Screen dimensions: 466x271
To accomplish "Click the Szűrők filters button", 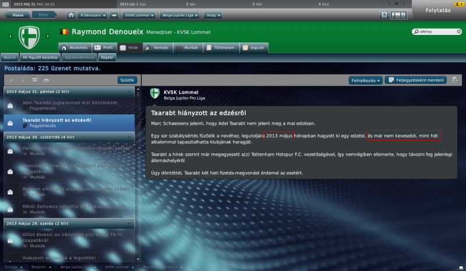I will (x=127, y=80).
